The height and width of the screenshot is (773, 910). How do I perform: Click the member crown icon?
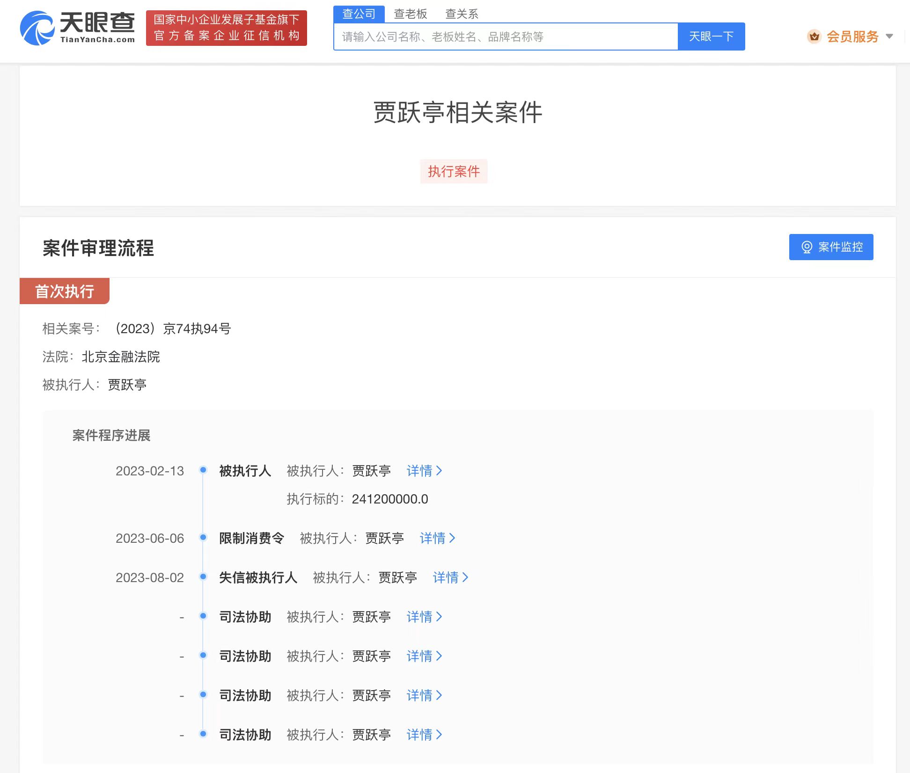[x=814, y=36]
